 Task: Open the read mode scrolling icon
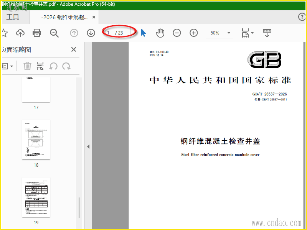267,33
